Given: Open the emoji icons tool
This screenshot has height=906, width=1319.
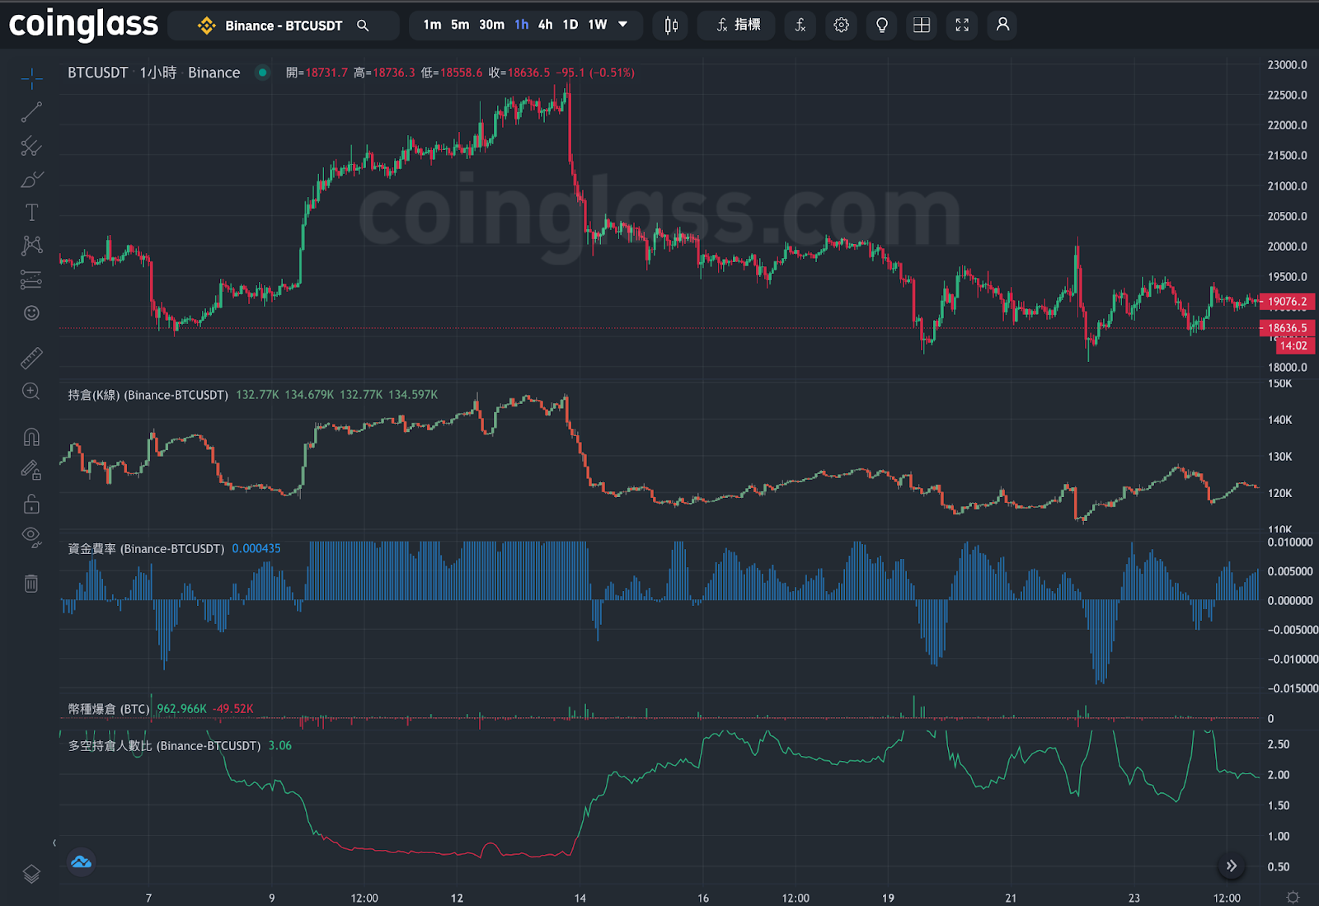Looking at the screenshot, I should 31,312.
